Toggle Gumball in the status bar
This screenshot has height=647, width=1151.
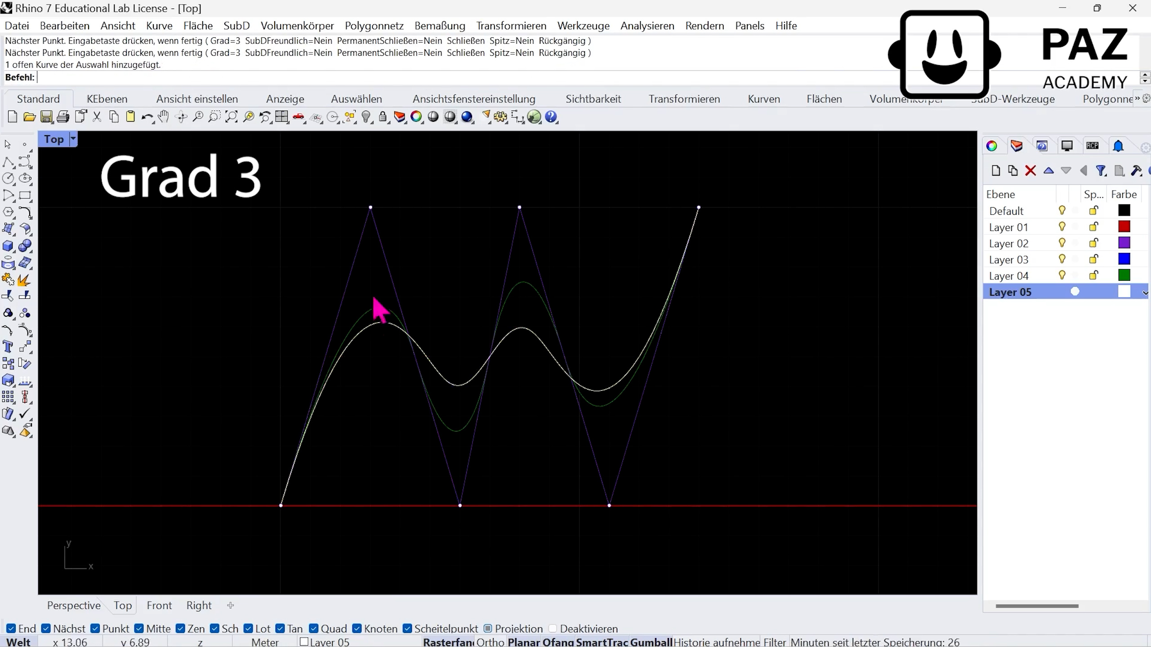(651, 642)
